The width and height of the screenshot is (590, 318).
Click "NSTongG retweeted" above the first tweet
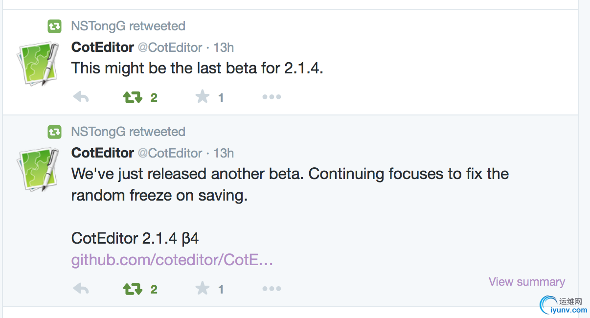click(x=128, y=26)
